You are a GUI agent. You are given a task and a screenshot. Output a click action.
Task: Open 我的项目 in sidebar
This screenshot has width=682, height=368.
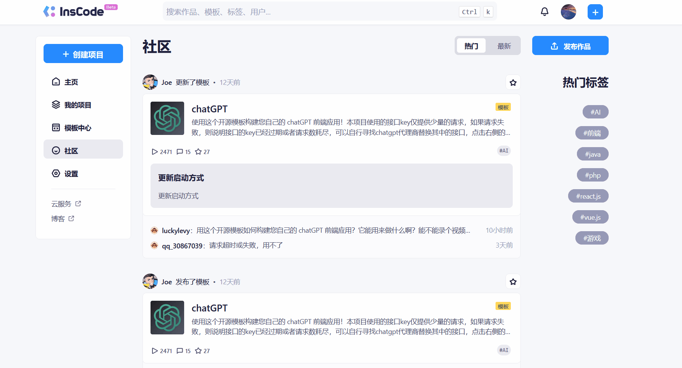(83, 105)
